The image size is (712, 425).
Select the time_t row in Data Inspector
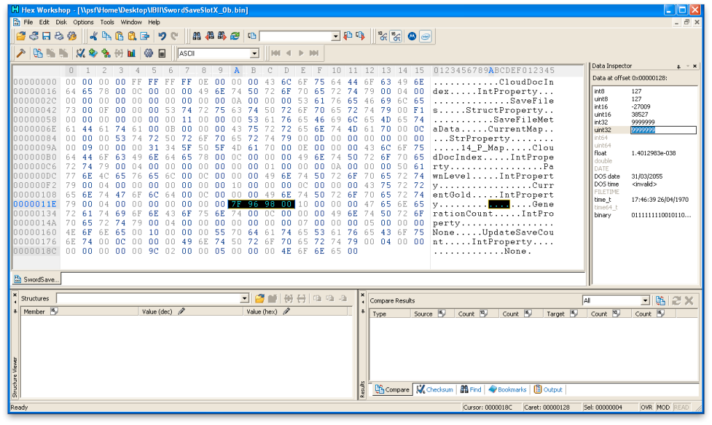pyautogui.click(x=644, y=200)
